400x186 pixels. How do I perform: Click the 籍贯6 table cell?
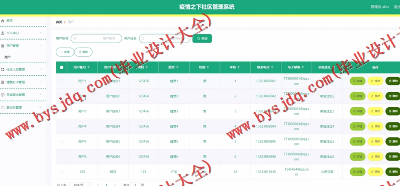coord(174,157)
